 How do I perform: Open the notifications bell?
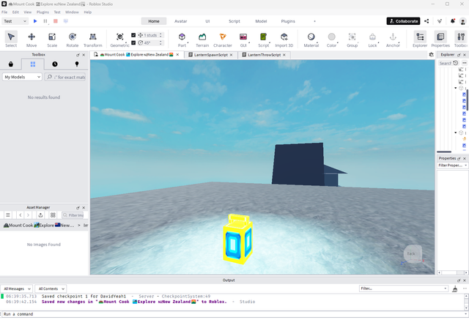[x=453, y=21]
